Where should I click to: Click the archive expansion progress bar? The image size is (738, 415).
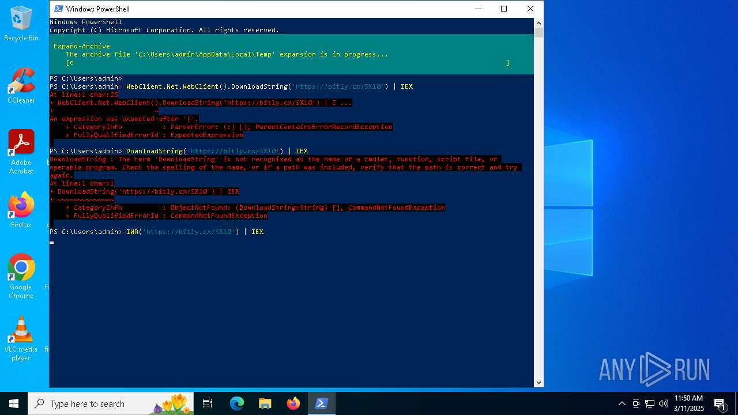288,62
